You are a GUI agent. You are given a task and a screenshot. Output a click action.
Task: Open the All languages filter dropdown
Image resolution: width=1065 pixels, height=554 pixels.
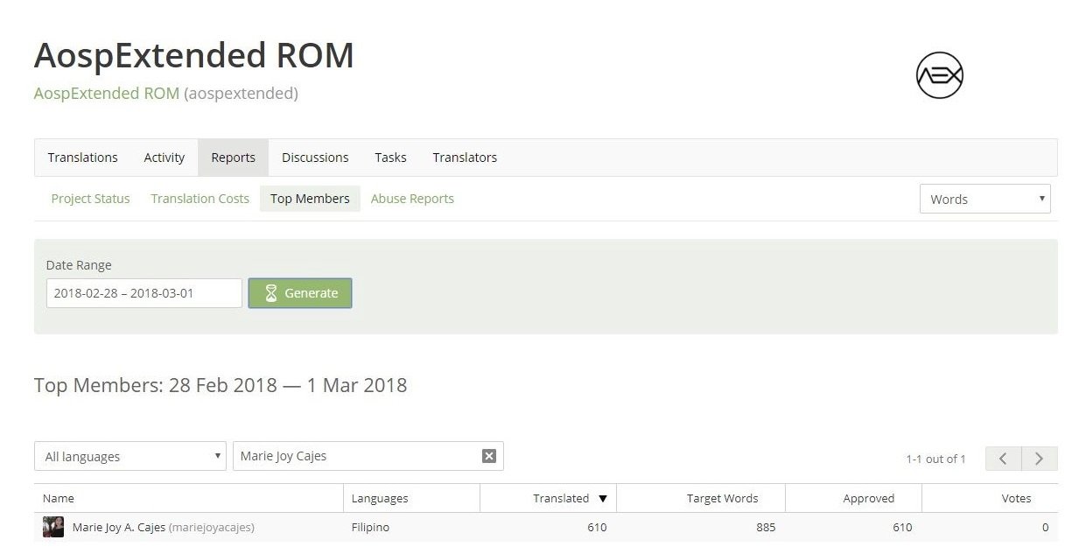tap(130, 456)
